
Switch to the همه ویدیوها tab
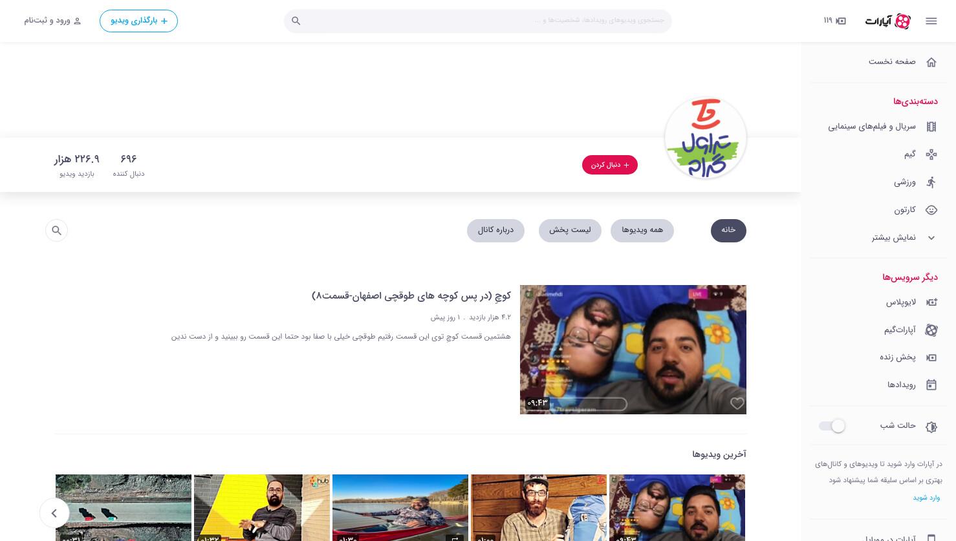(x=642, y=230)
